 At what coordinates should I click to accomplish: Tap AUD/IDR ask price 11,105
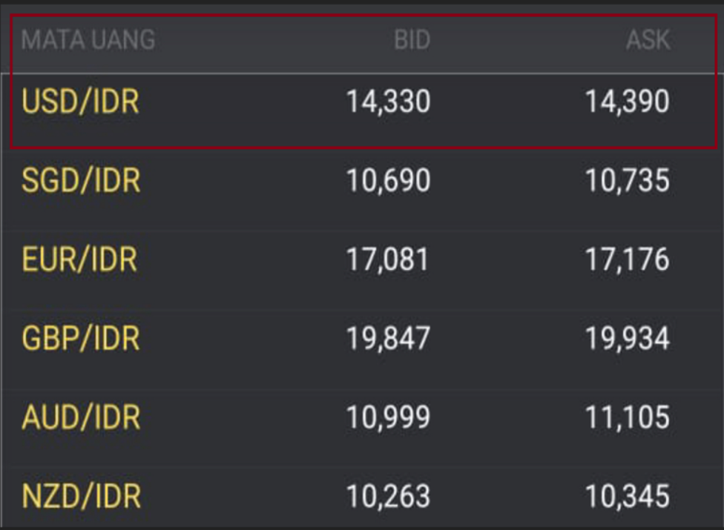point(628,418)
